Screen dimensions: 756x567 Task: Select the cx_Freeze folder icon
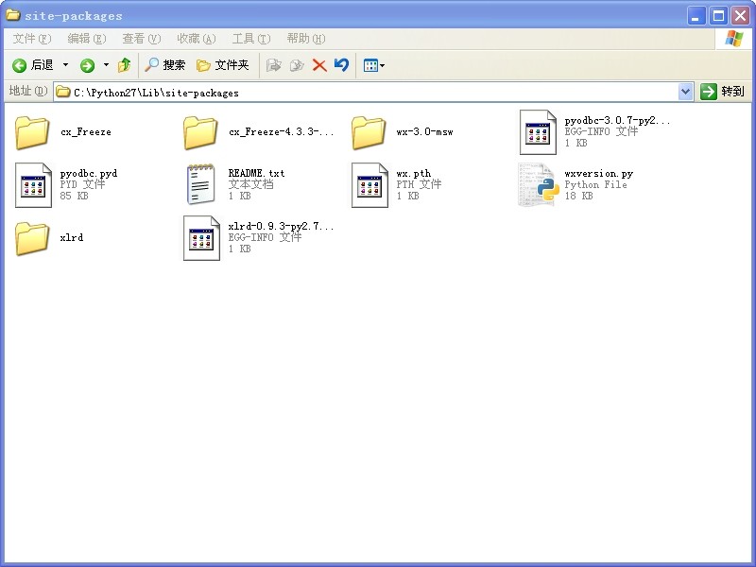click(x=32, y=131)
